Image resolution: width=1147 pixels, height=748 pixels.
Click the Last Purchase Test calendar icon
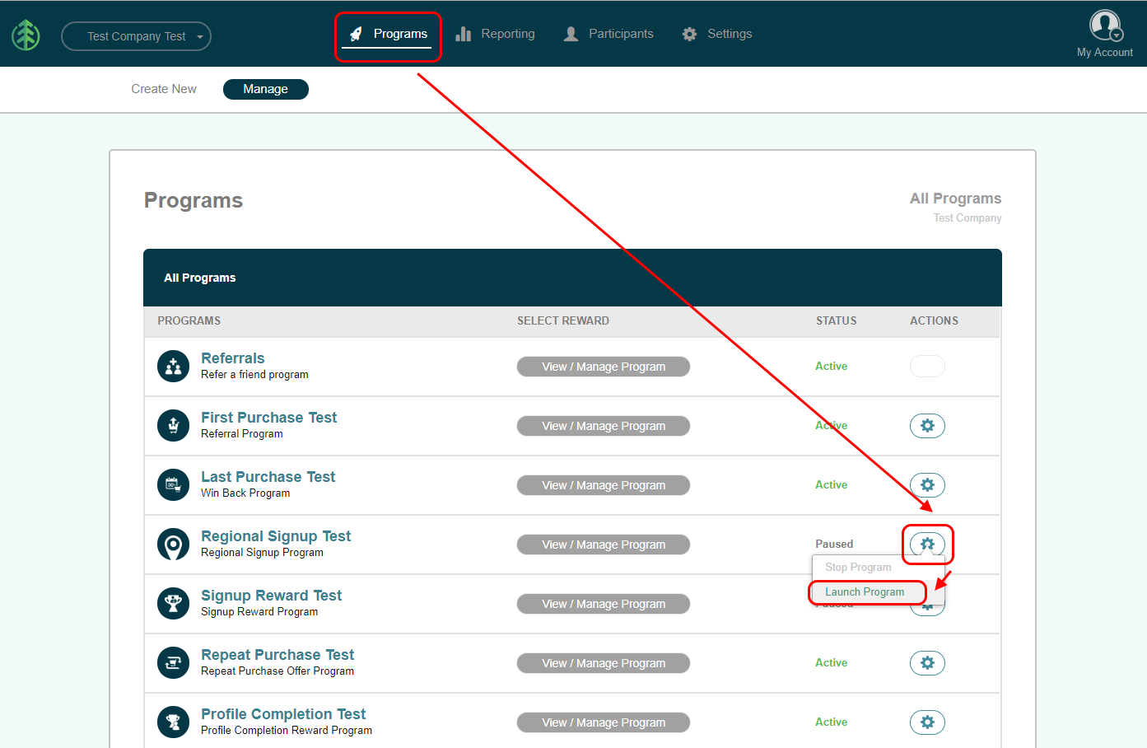[x=173, y=485]
